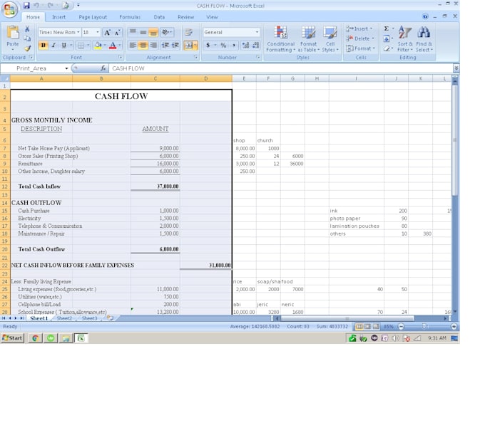Click the Fill Color paint bucket
This screenshot has width=485, height=430.
98,46
